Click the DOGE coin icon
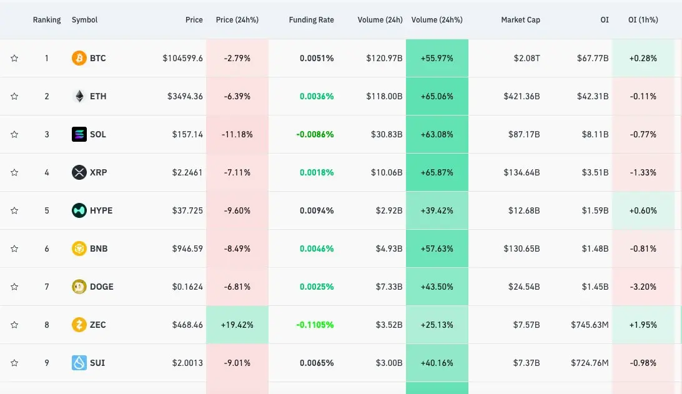Image resolution: width=682 pixels, height=394 pixels. coord(79,287)
